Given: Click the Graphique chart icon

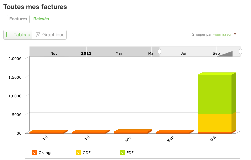Looking at the screenshot, I should (x=38, y=35).
